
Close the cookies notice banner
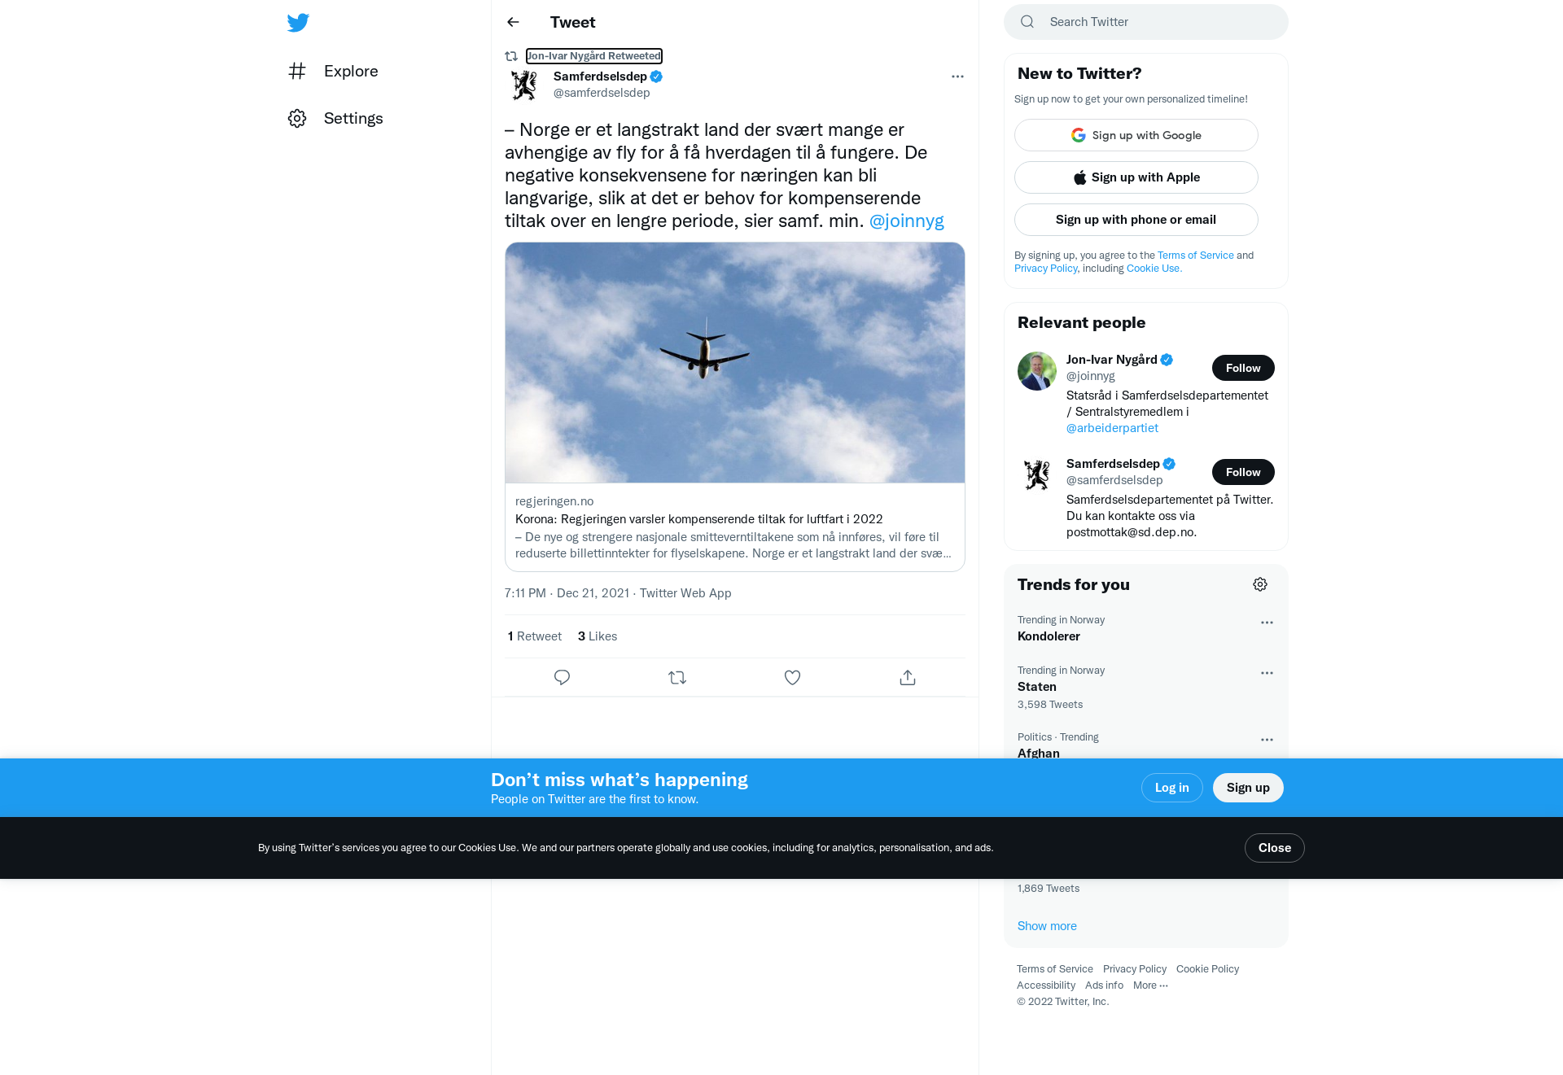(x=1274, y=848)
